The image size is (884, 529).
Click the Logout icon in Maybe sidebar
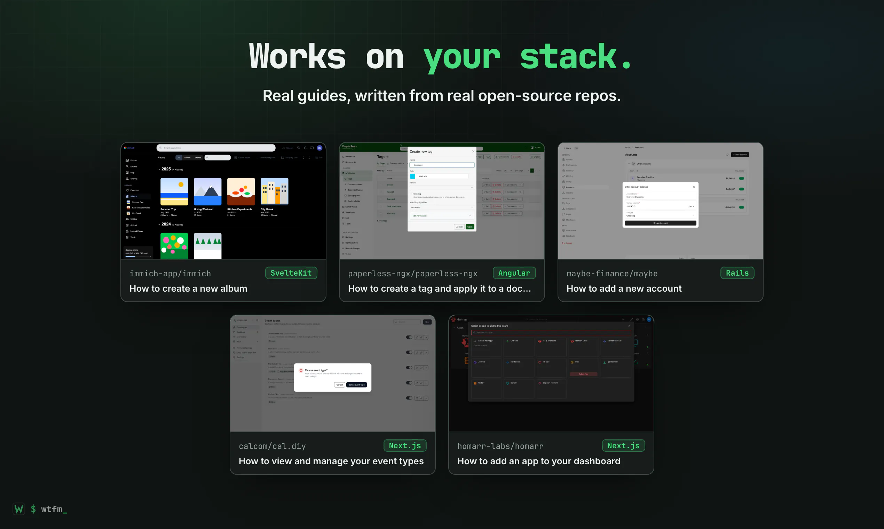click(x=563, y=243)
